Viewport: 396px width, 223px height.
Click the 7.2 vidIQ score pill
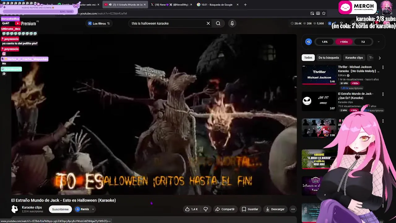[363, 42]
